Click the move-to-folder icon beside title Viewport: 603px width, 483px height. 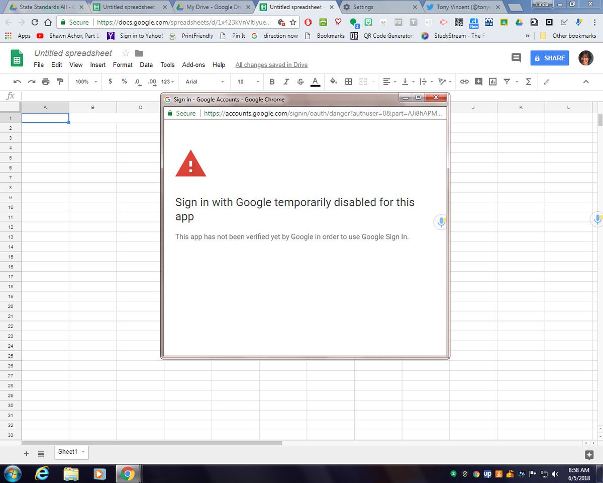click(x=139, y=53)
